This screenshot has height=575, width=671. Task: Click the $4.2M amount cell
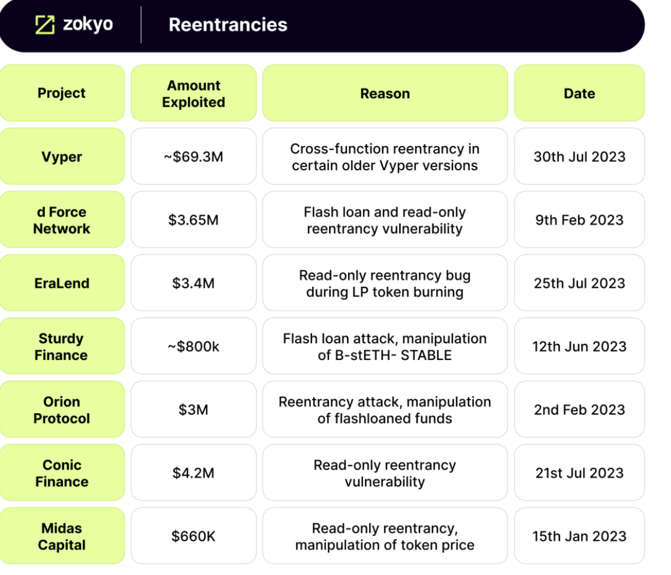(x=194, y=473)
